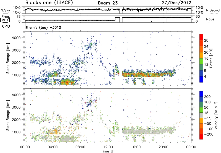Screen dimensions: 221x153
Task: Click the 2000 tick in power panel
Action: click(16, 62)
